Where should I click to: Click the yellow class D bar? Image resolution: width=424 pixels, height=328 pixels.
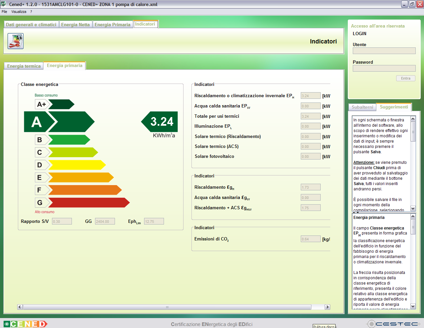point(77,165)
